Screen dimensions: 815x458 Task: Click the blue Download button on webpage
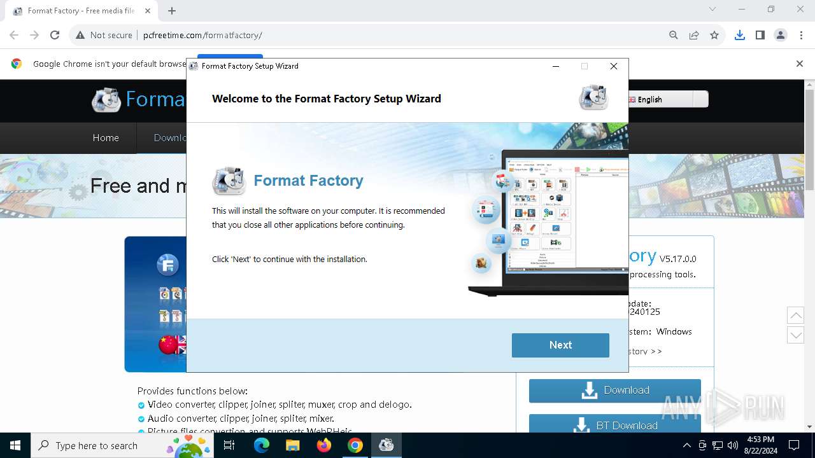[615, 391]
